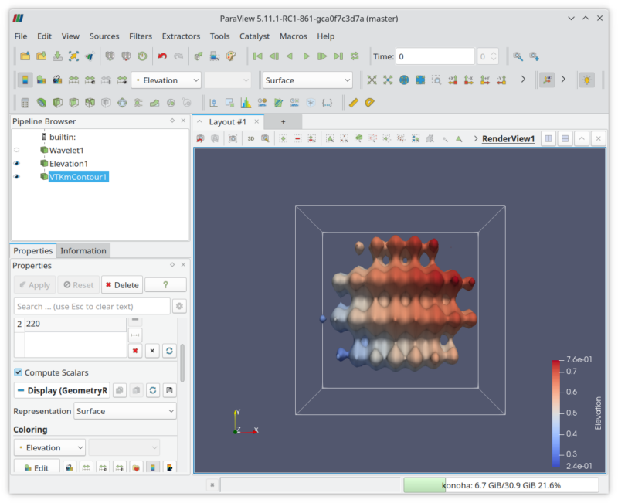Viewport: 618px width, 503px height.
Task: Open the Elevation coloring array dropdown
Action: point(49,447)
